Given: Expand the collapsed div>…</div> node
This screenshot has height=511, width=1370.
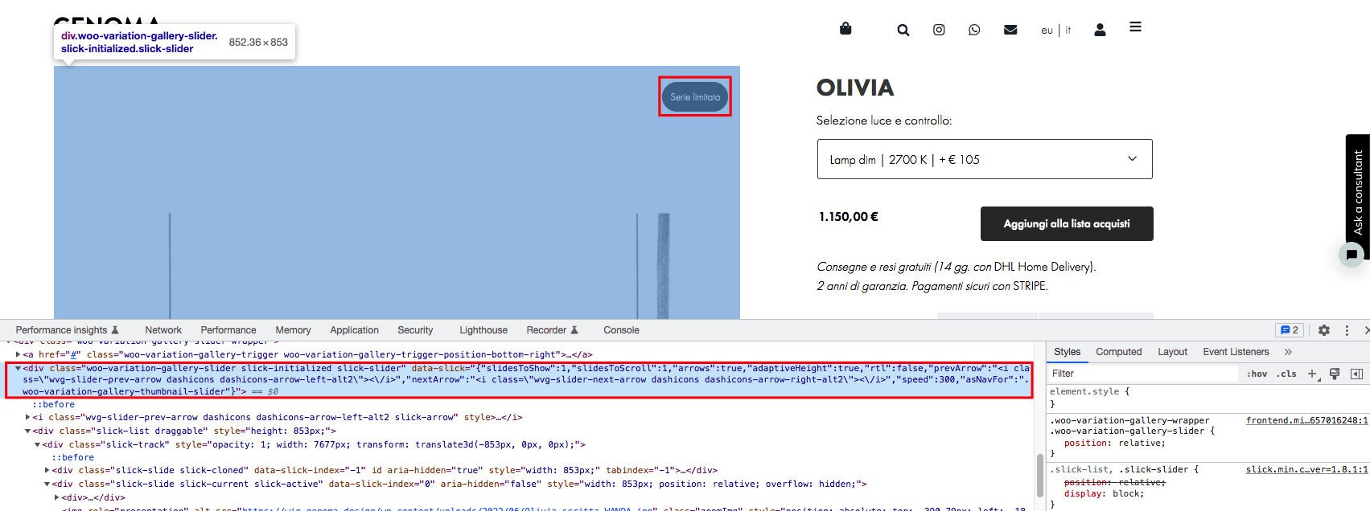Looking at the screenshot, I should click(x=56, y=497).
